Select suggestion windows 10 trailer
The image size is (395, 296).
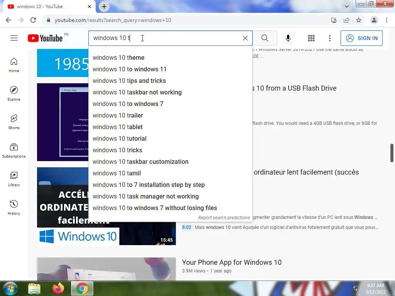[170, 116]
